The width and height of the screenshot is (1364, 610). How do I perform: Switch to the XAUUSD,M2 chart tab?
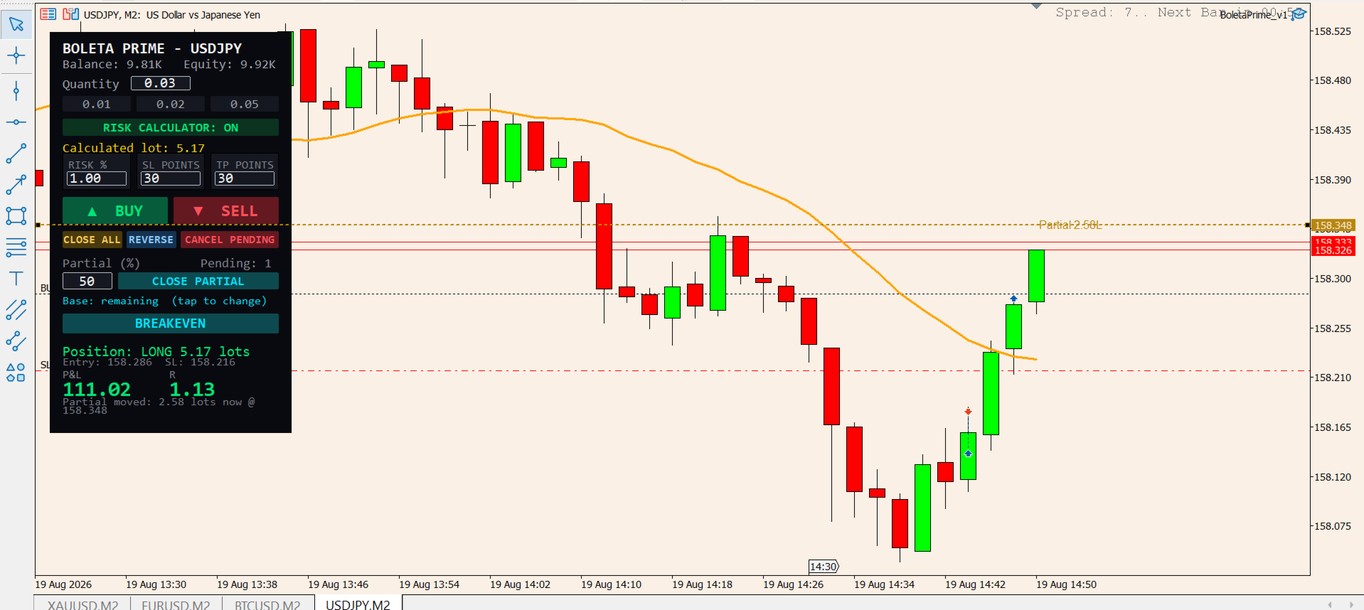(x=82, y=604)
